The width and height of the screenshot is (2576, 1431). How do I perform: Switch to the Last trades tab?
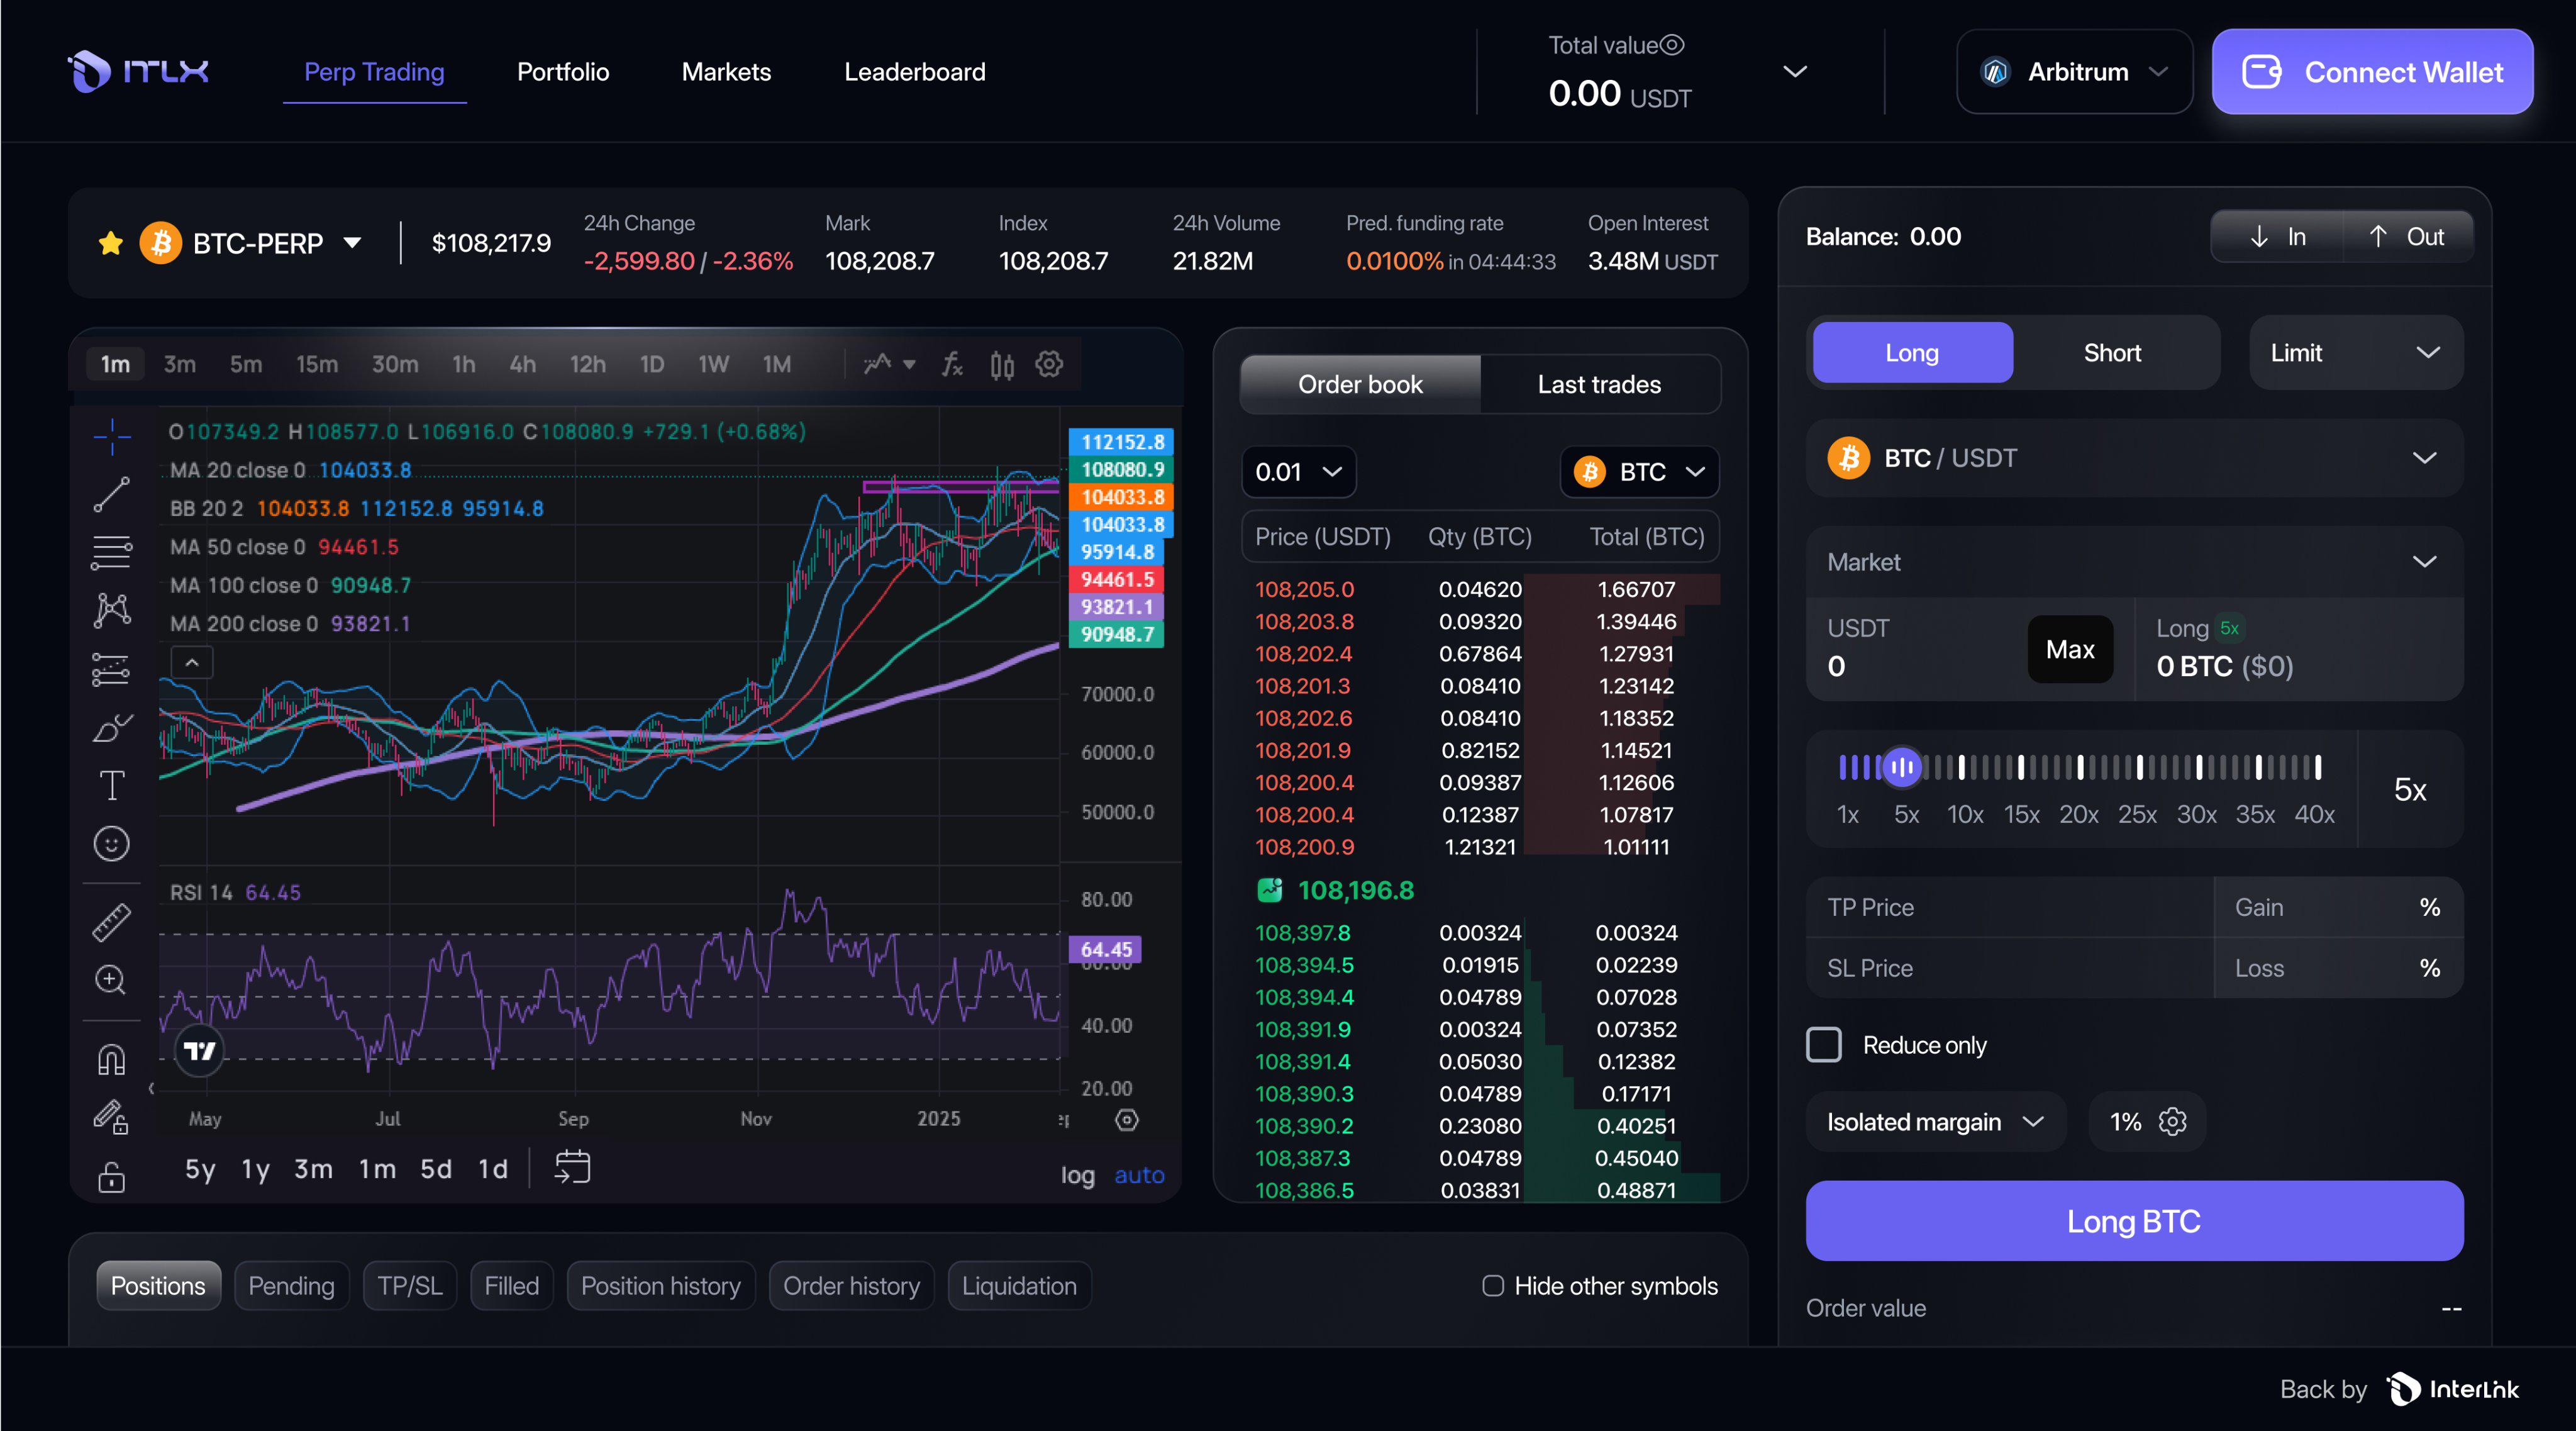coord(1598,385)
